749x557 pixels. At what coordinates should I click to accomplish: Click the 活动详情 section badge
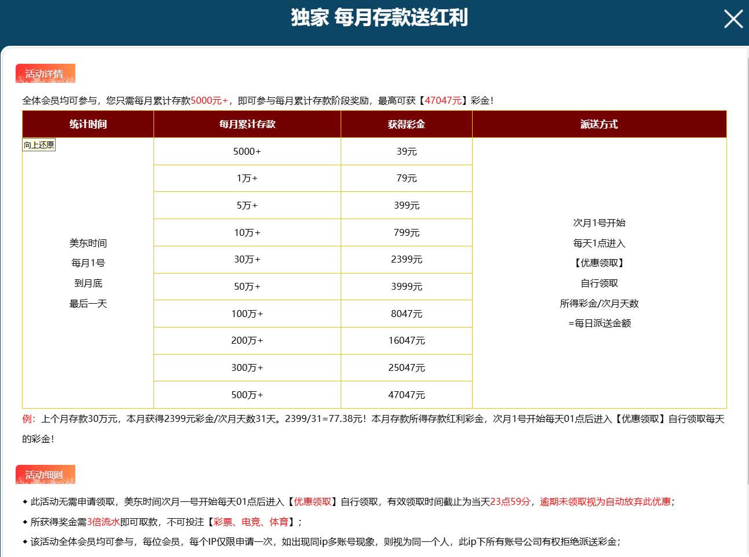45,74
